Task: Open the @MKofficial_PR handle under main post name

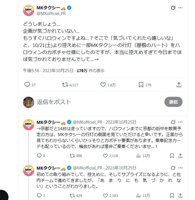Action: click(x=51, y=13)
